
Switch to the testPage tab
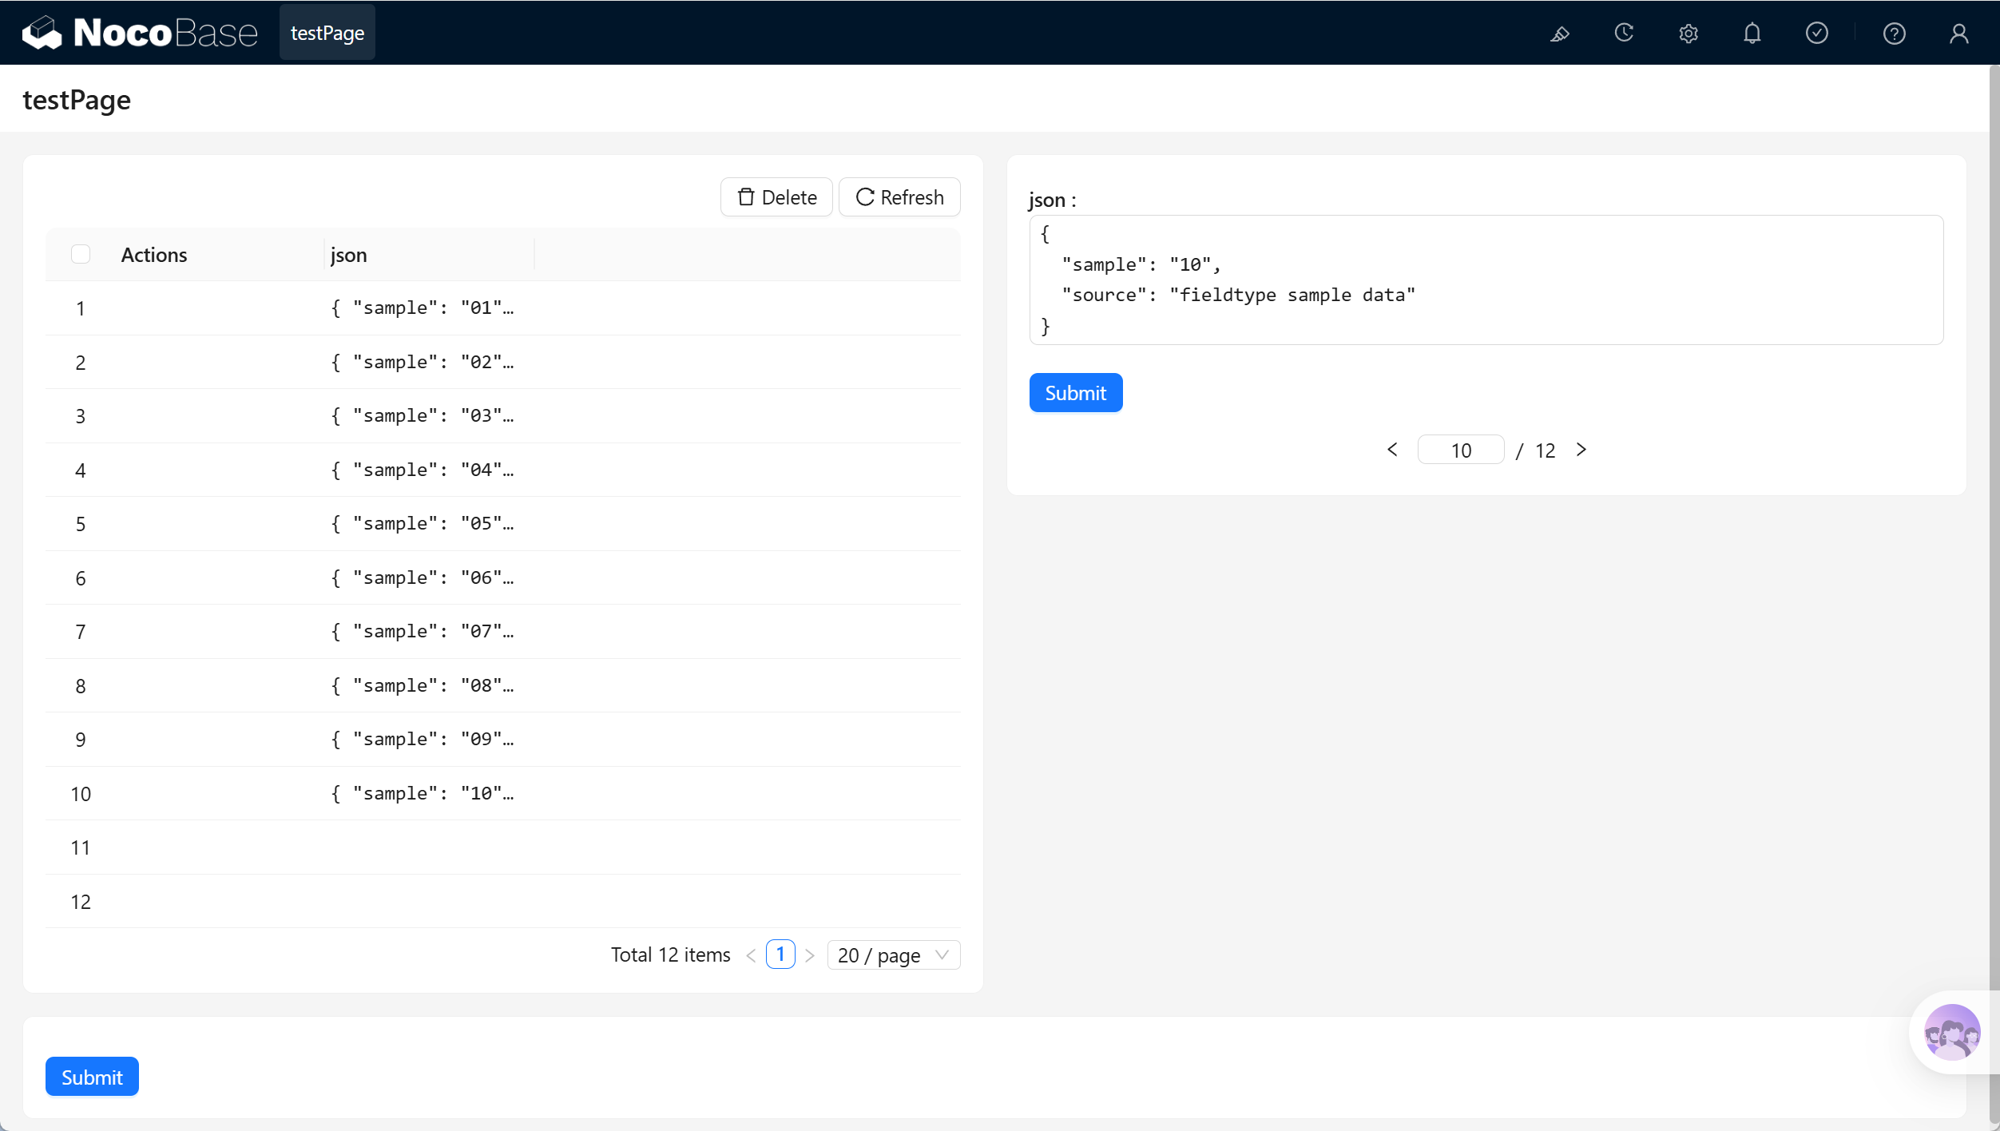(x=327, y=33)
